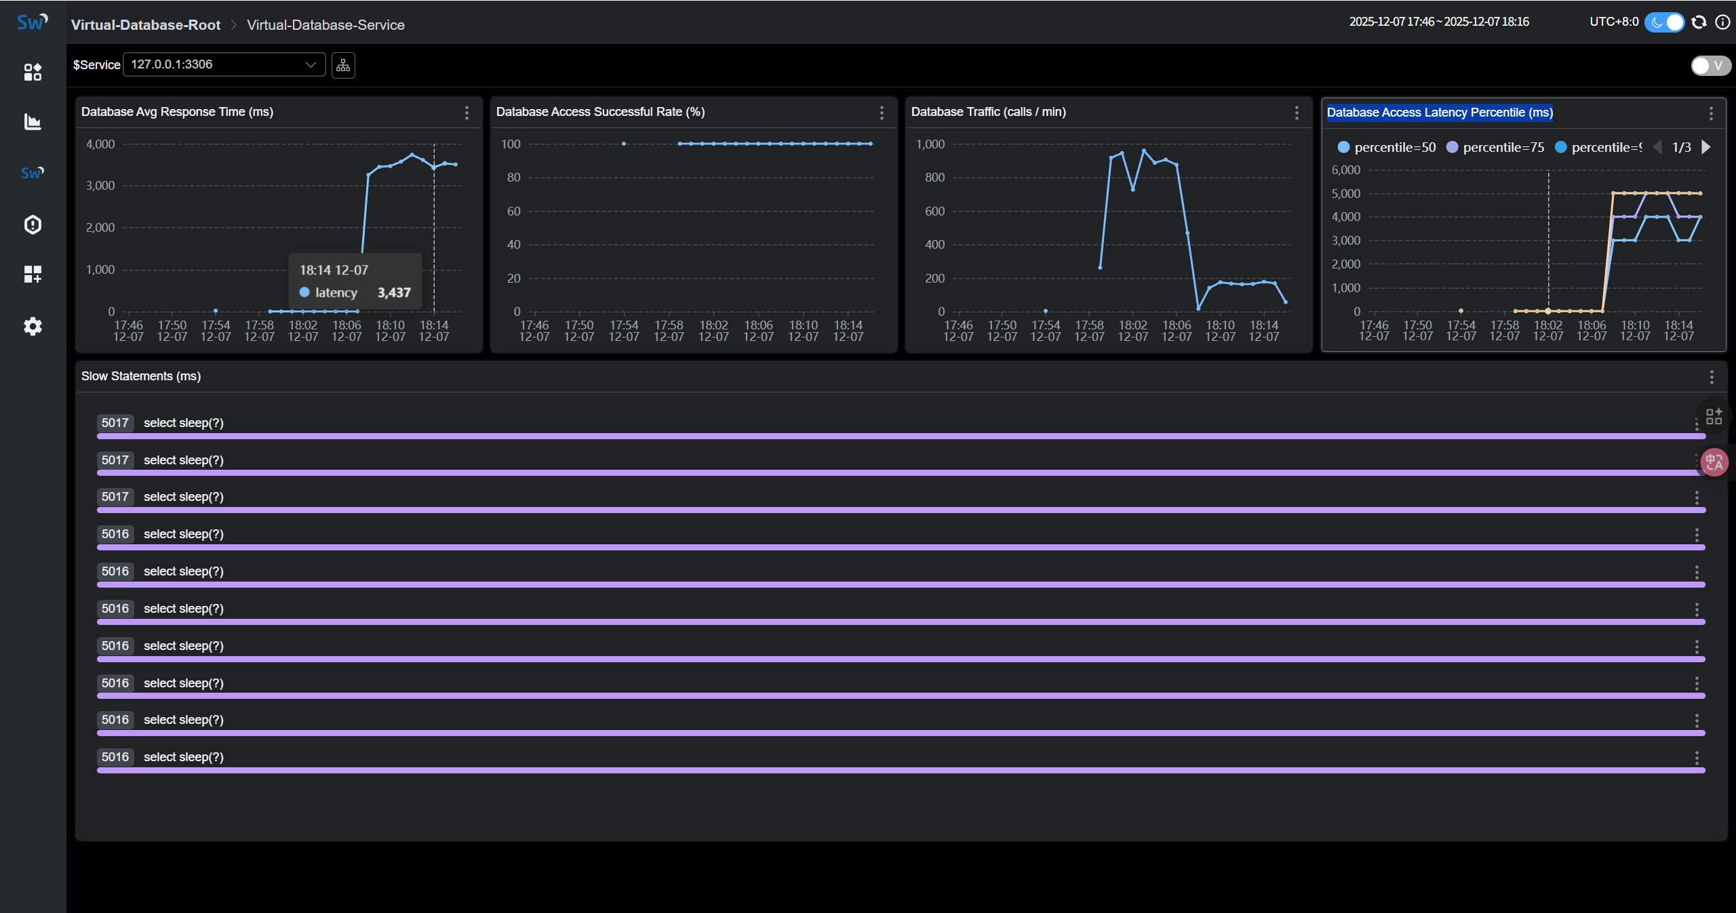Click the refresh icon in top bar
The height and width of the screenshot is (913, 1736).
1699,22
